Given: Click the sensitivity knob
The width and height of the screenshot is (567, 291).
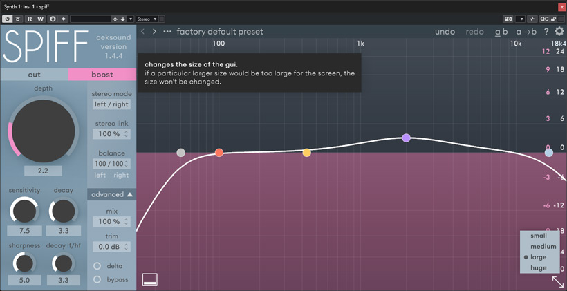Looking at the screenshot, I should pyautogui.click(x=24, y=210).
